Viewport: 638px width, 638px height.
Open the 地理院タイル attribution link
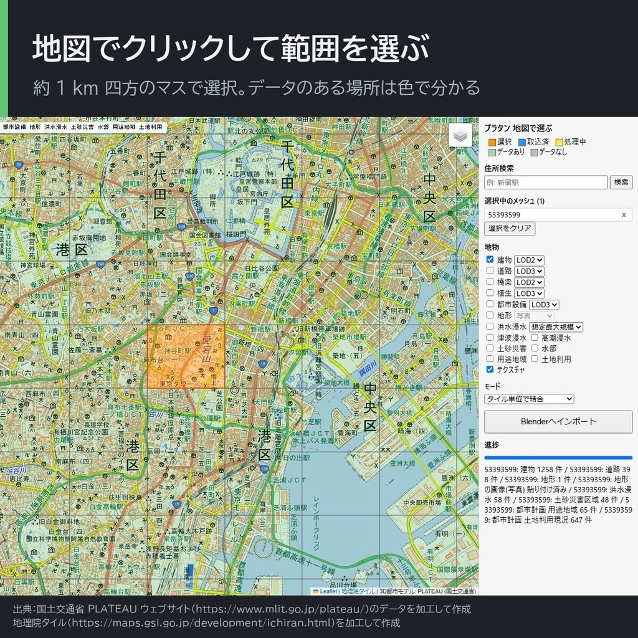click(358, 591)
